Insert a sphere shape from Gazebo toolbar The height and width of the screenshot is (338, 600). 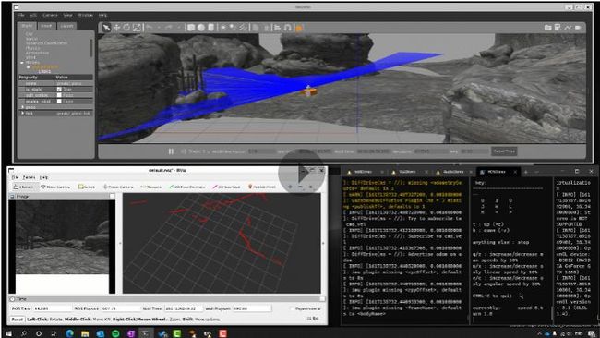(x=201, y=28)
